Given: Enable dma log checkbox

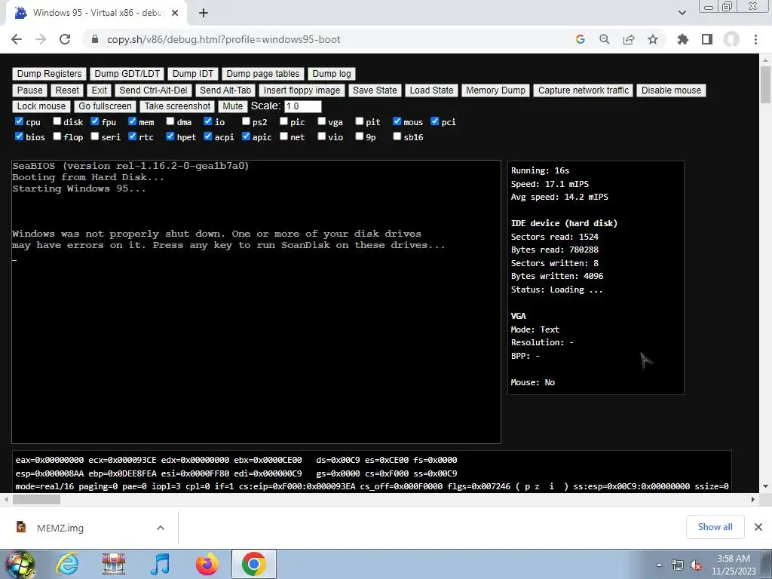Looking at the screenshot, I should [170, 121].
